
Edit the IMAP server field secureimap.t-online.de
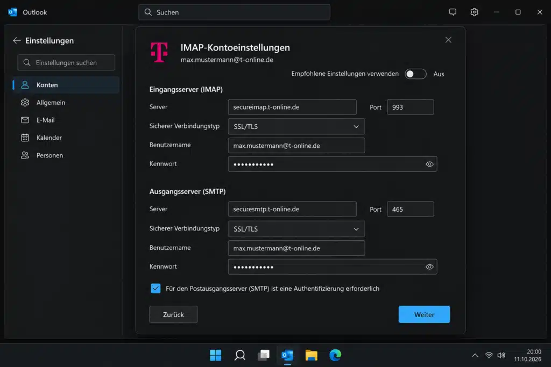[292, 107]
